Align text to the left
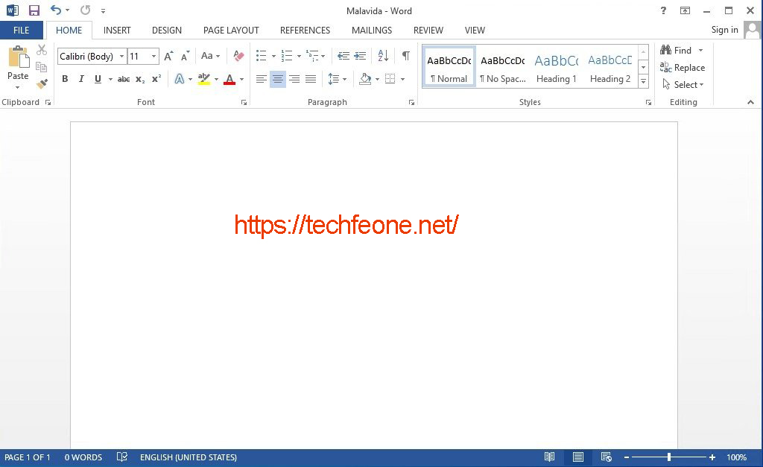The image size is (763, 467). click(x=262, y=79)
